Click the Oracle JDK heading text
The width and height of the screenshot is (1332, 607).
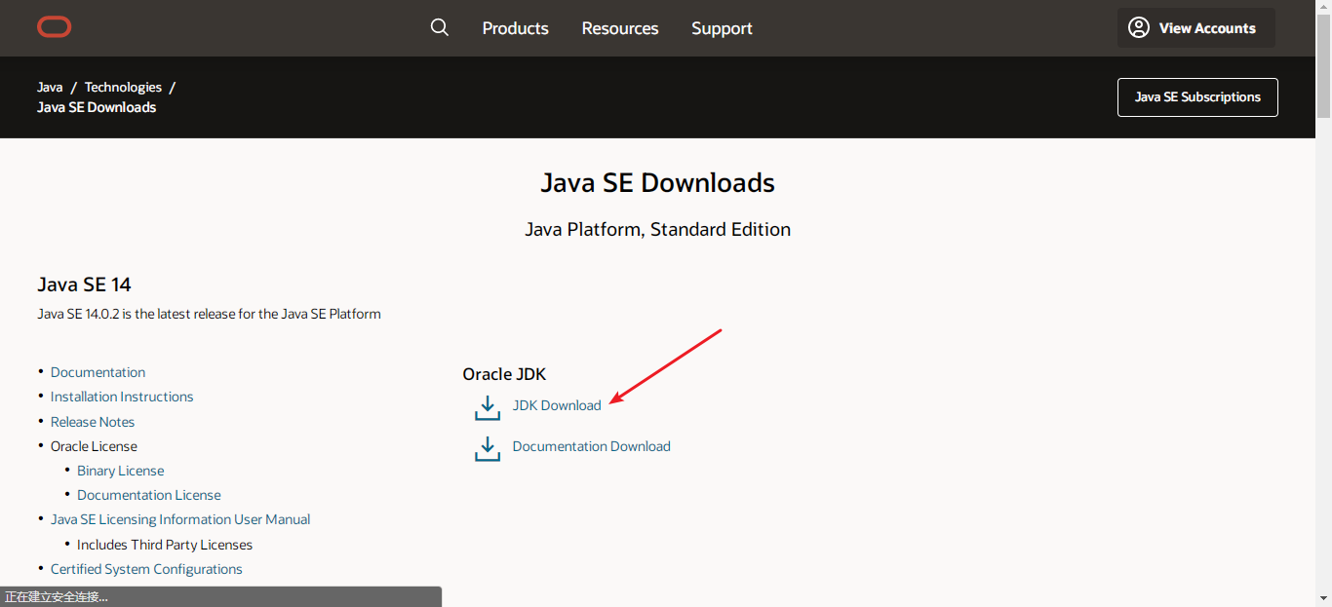click(x=504, y=374)
